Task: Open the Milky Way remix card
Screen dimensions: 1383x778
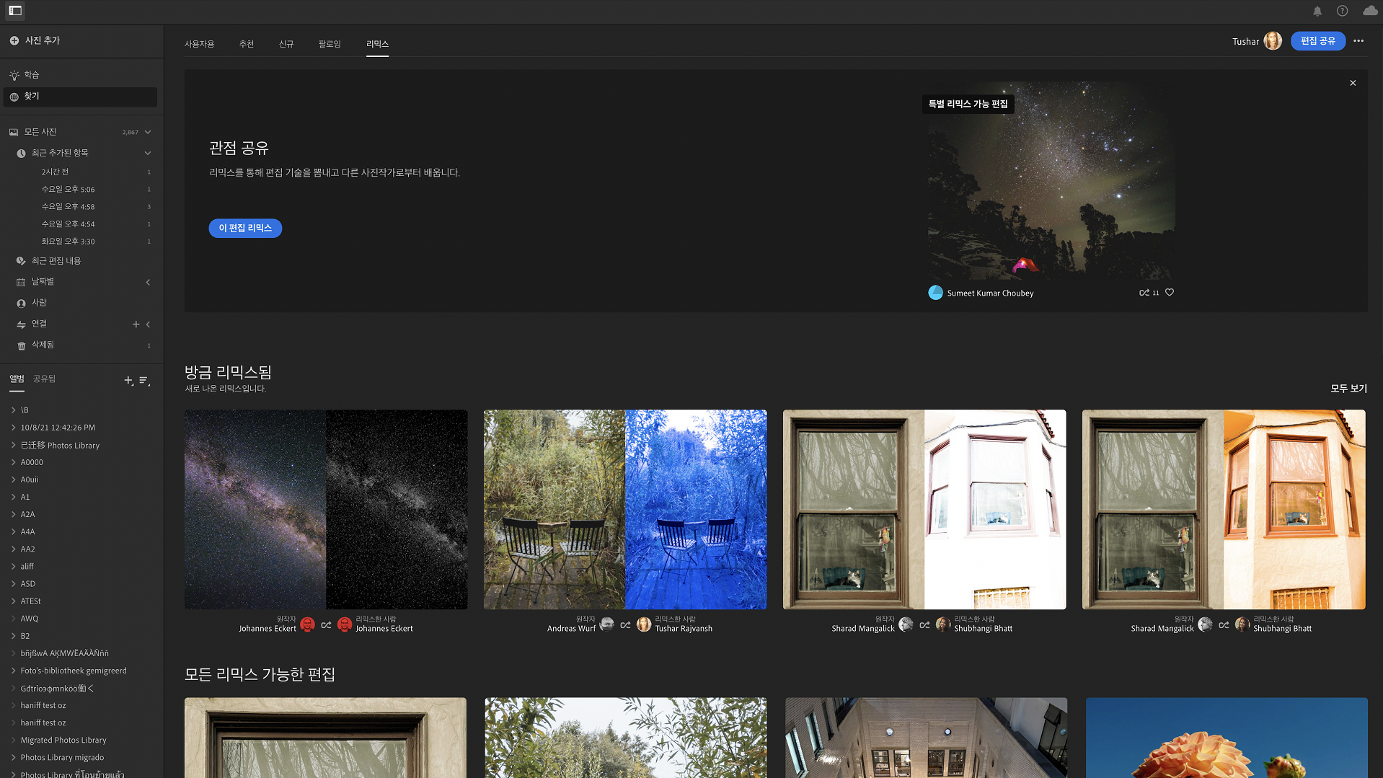Action: [326, 510]
